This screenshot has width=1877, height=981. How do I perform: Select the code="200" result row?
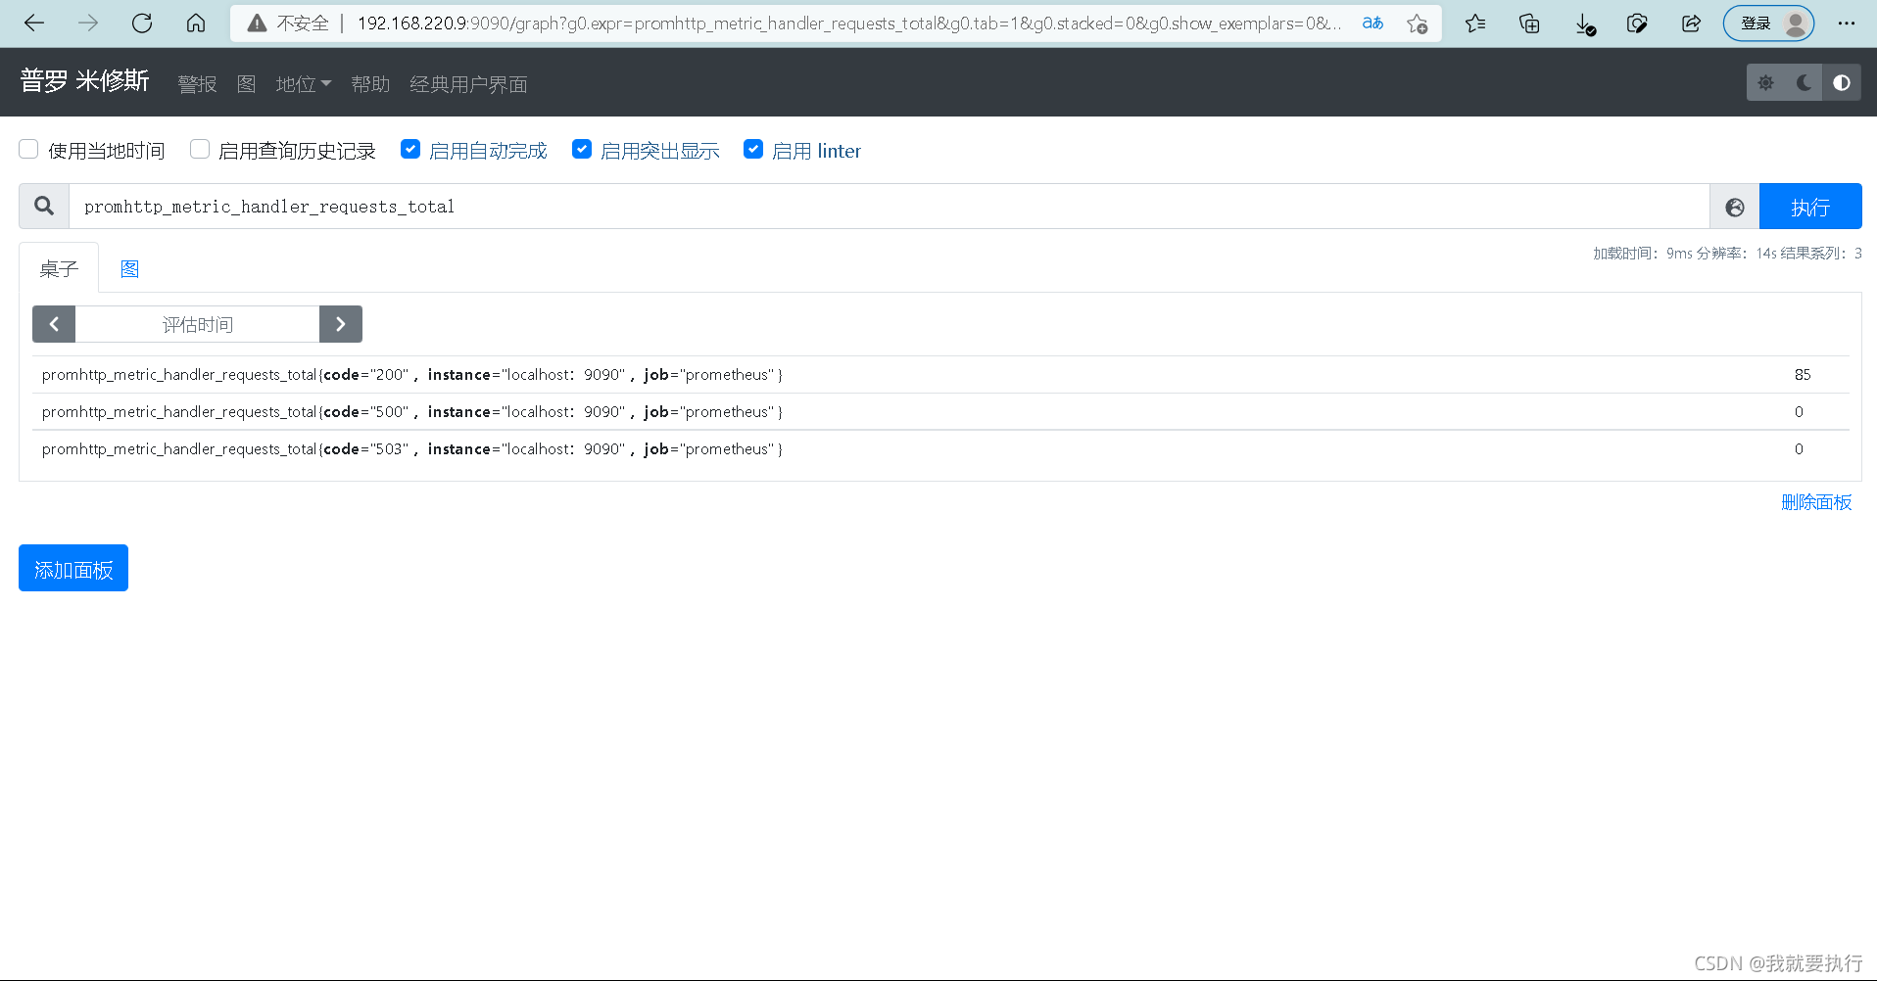pyautogui.click(x=940, y=375)
